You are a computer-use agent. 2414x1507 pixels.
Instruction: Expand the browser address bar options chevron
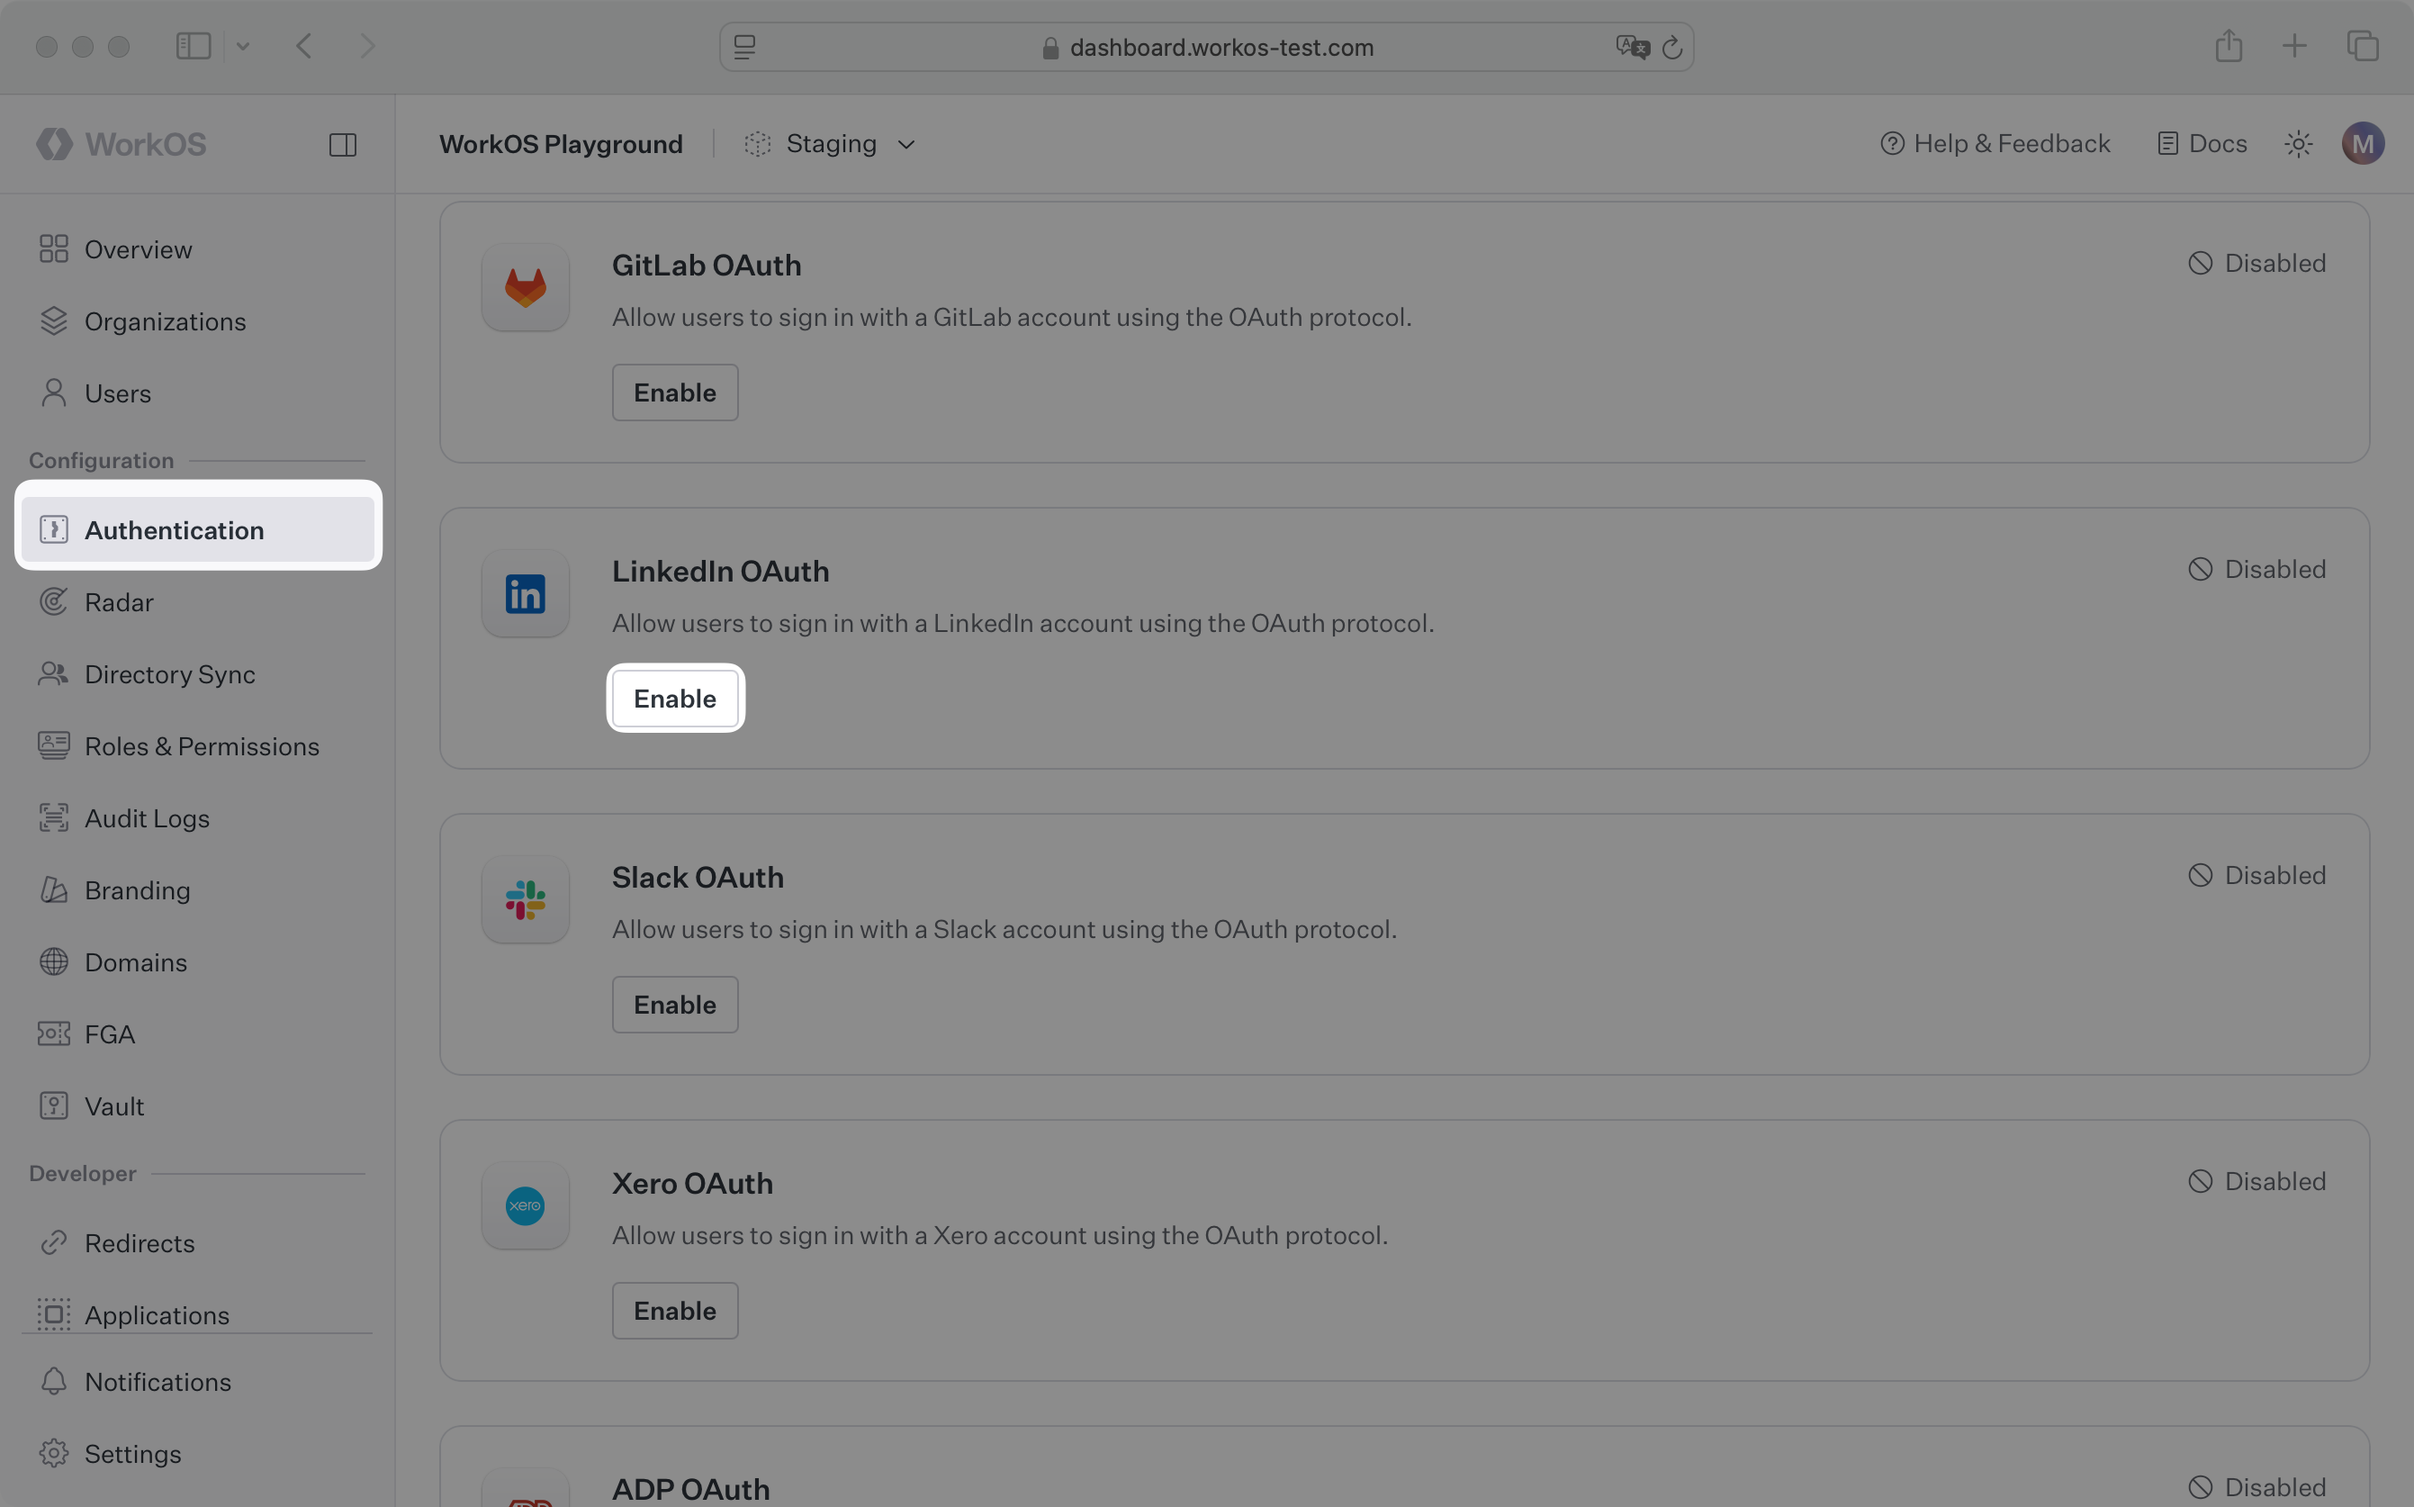click(x=244, y=46)
